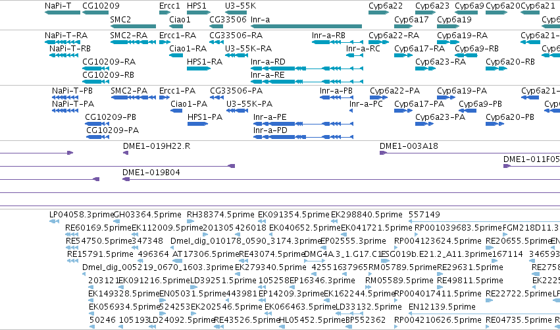Select the CG10209-RA transcript label

point(109,62)
